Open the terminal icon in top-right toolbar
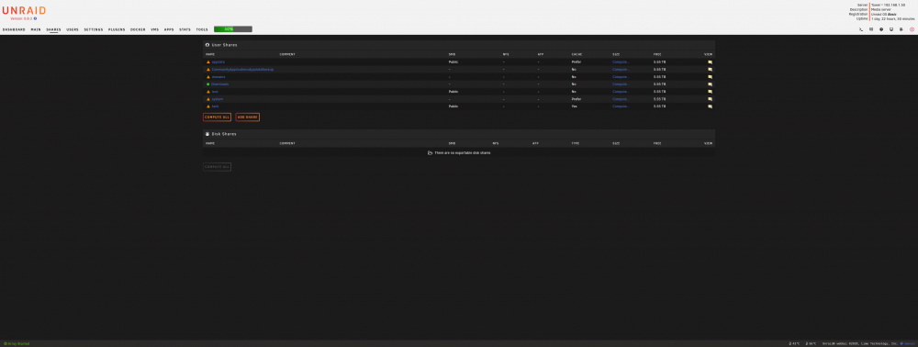 pyautogui.click(x=861, y=28)
